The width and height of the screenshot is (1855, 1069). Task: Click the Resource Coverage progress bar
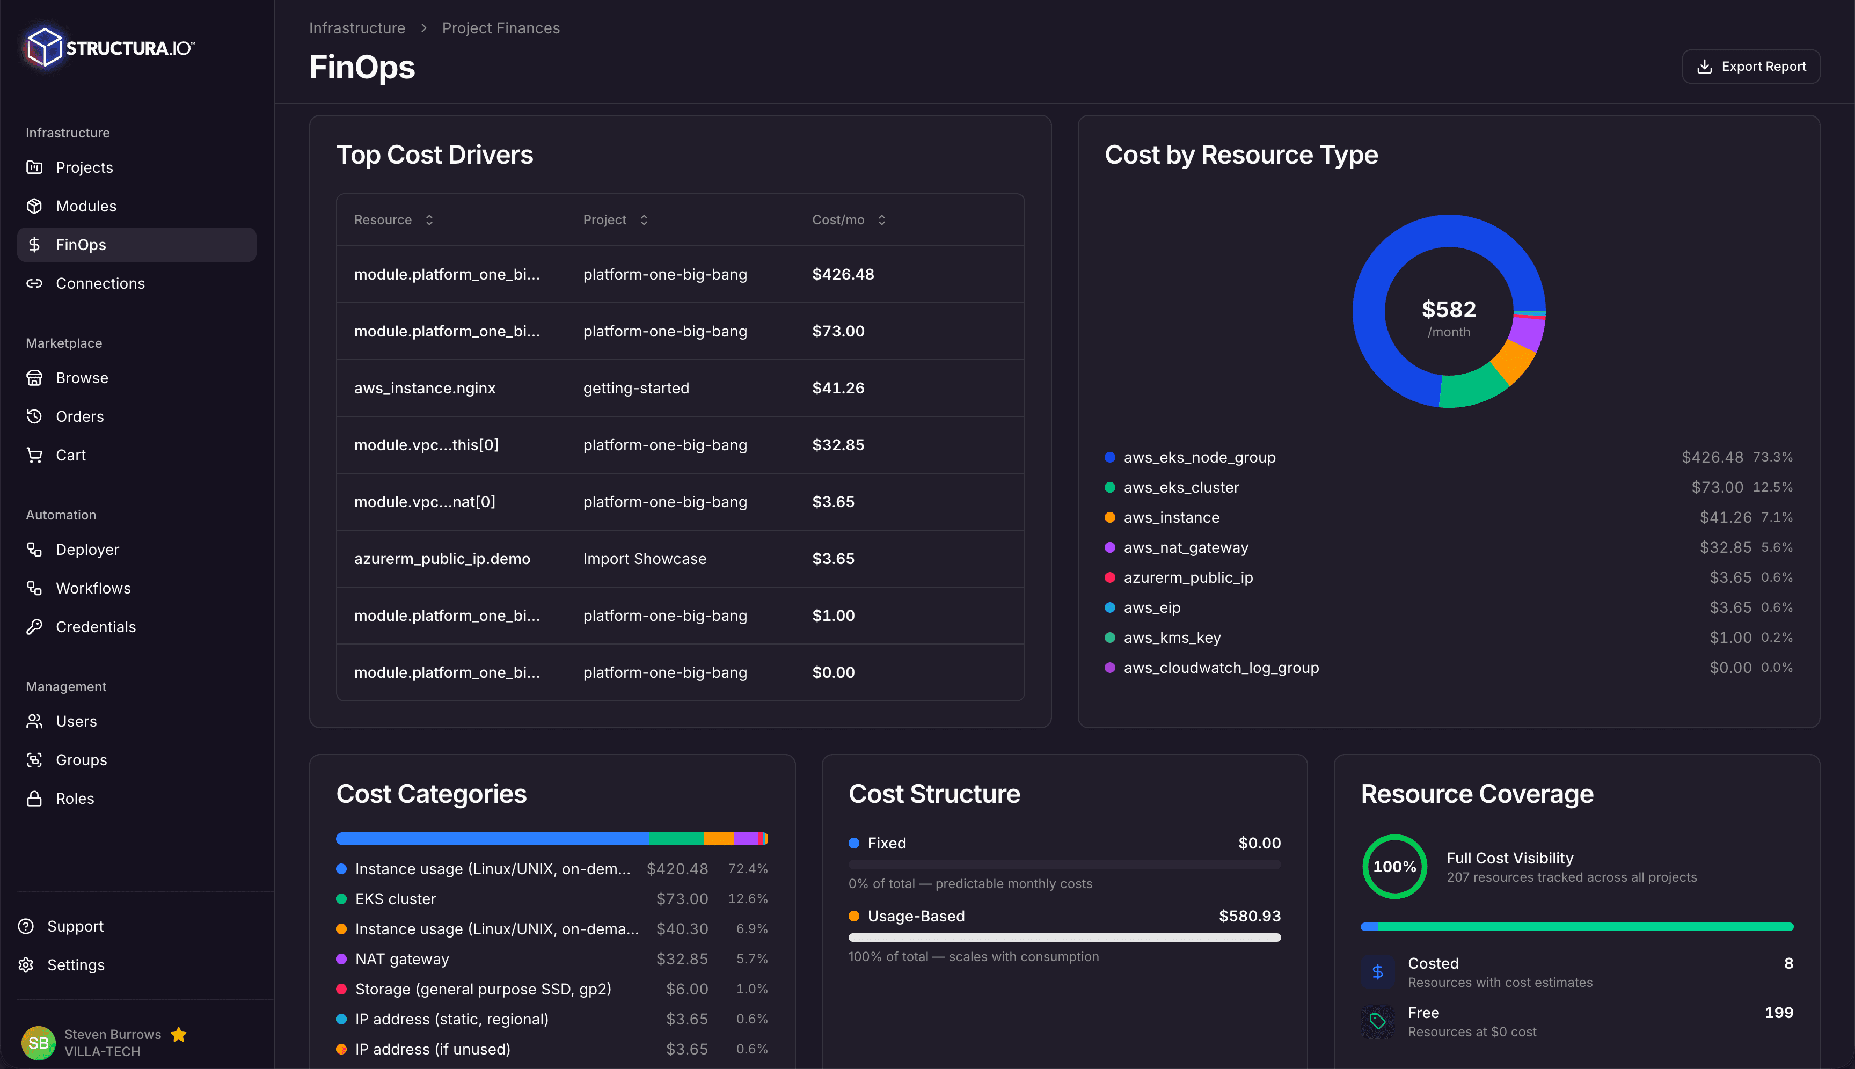click(x=1576, y=926)
